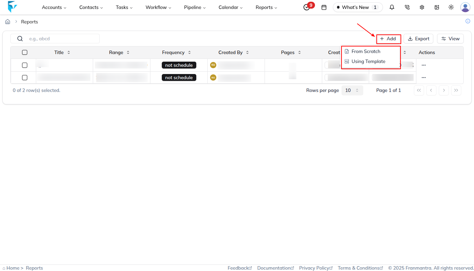The height and width of the screenshot is (271, 474).
Task: Check the first report row checkbox
Action: [24, 65]
